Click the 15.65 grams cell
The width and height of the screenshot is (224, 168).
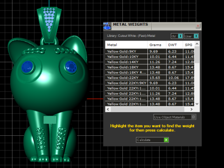click(x=157, y=78)
